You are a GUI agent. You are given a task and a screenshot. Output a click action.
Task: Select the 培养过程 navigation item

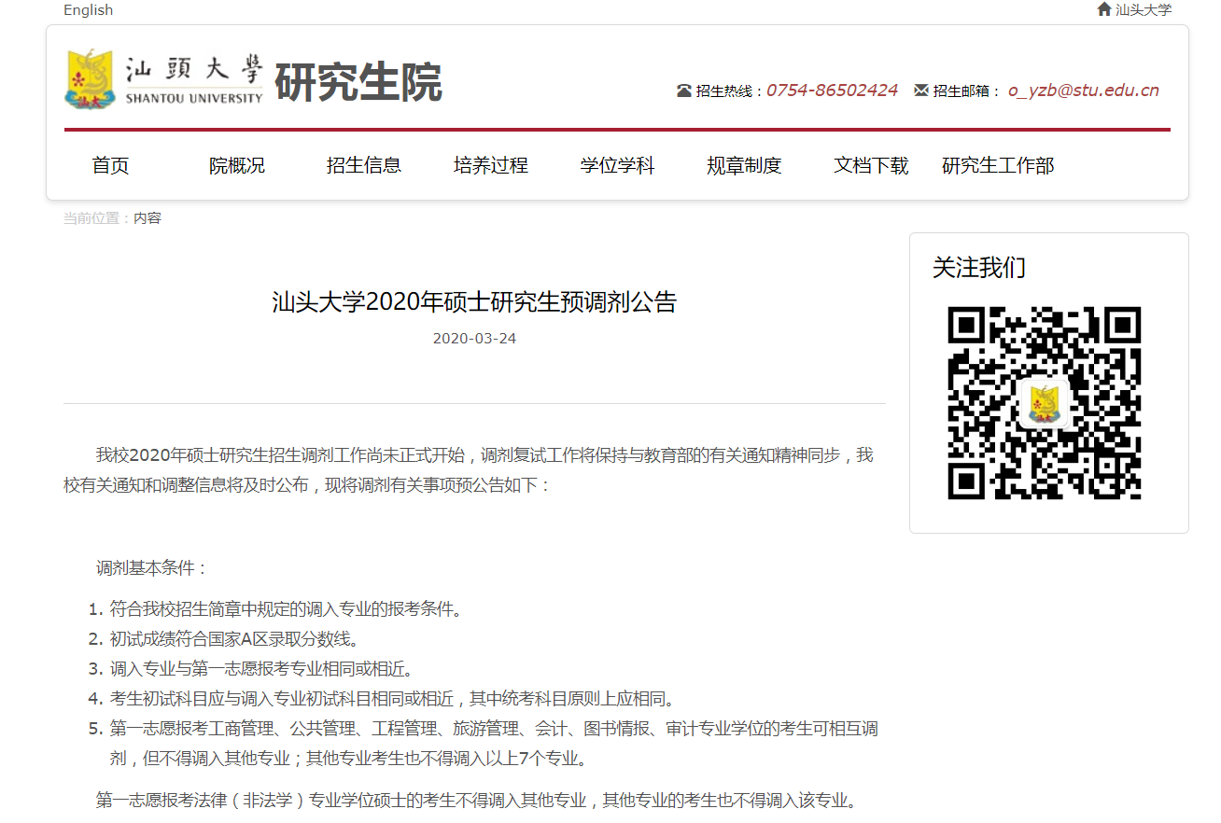(491, 166)
